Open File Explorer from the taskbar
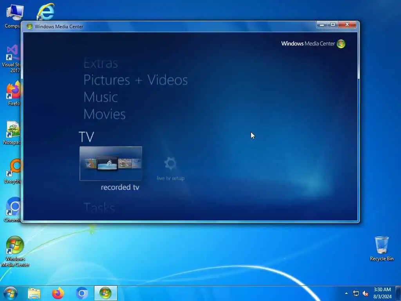The height and width of the screenshot is (301, 401). [x=34, y=293]
